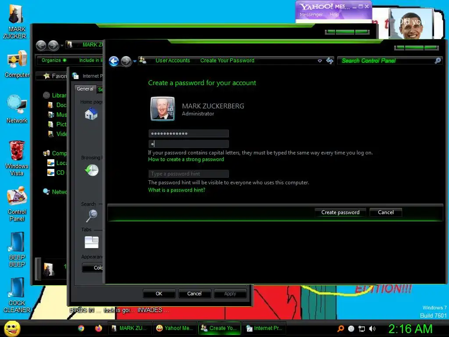The image size is (449, 337).
Task: Click User Accounts breadcrumb
Action: 173,61
